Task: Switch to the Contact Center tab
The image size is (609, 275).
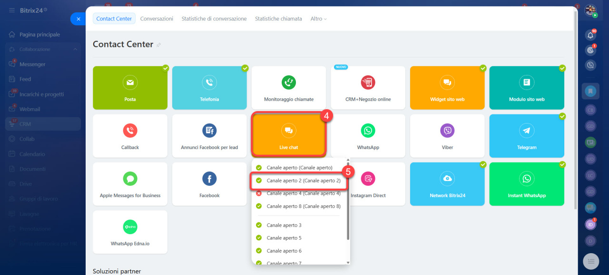Action: (x=114, y=19)
